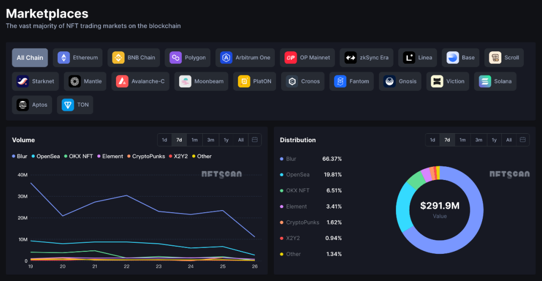Click the Scroll chain icon
Screen dimensions: 542x281
click(x=495, y=57)
